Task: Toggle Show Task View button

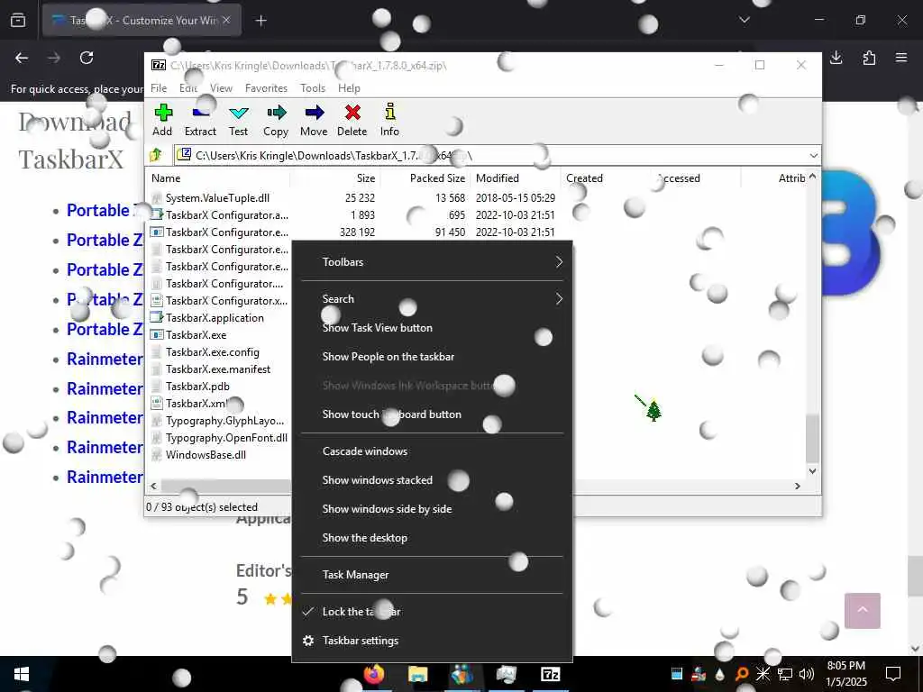Action: pyautogui.click(x=432, y=328)
